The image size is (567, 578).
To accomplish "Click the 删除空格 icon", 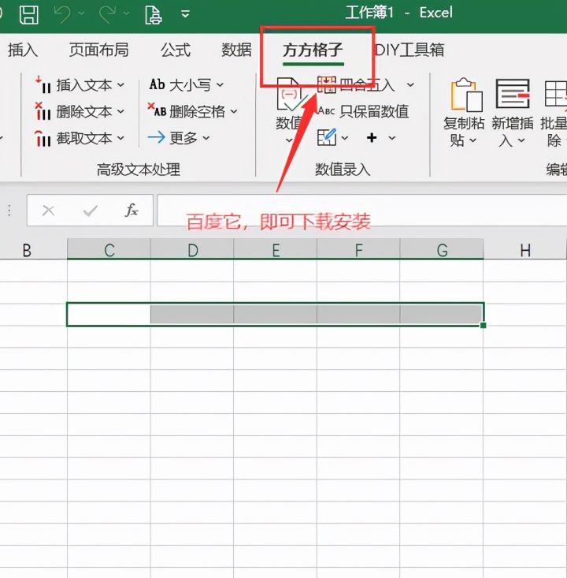I will (157, 110).
